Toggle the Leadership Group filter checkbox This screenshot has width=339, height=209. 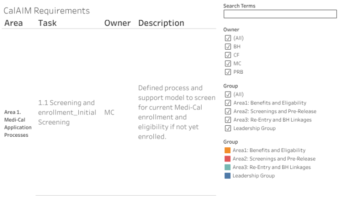[228, 128]
